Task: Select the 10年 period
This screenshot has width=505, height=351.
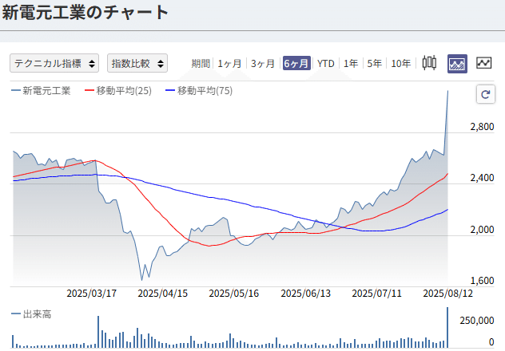Action: coord(401,63)
